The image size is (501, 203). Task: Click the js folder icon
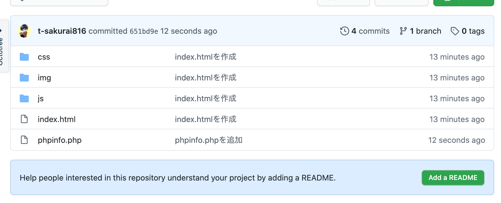coord(24,98)
